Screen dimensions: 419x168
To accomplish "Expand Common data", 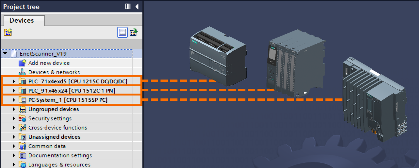I will click(13, 146).
